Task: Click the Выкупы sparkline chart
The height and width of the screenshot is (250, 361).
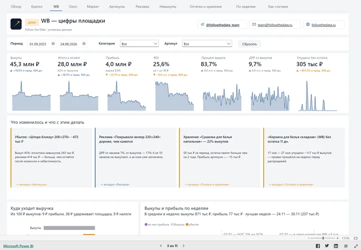Action: point(31,95)
